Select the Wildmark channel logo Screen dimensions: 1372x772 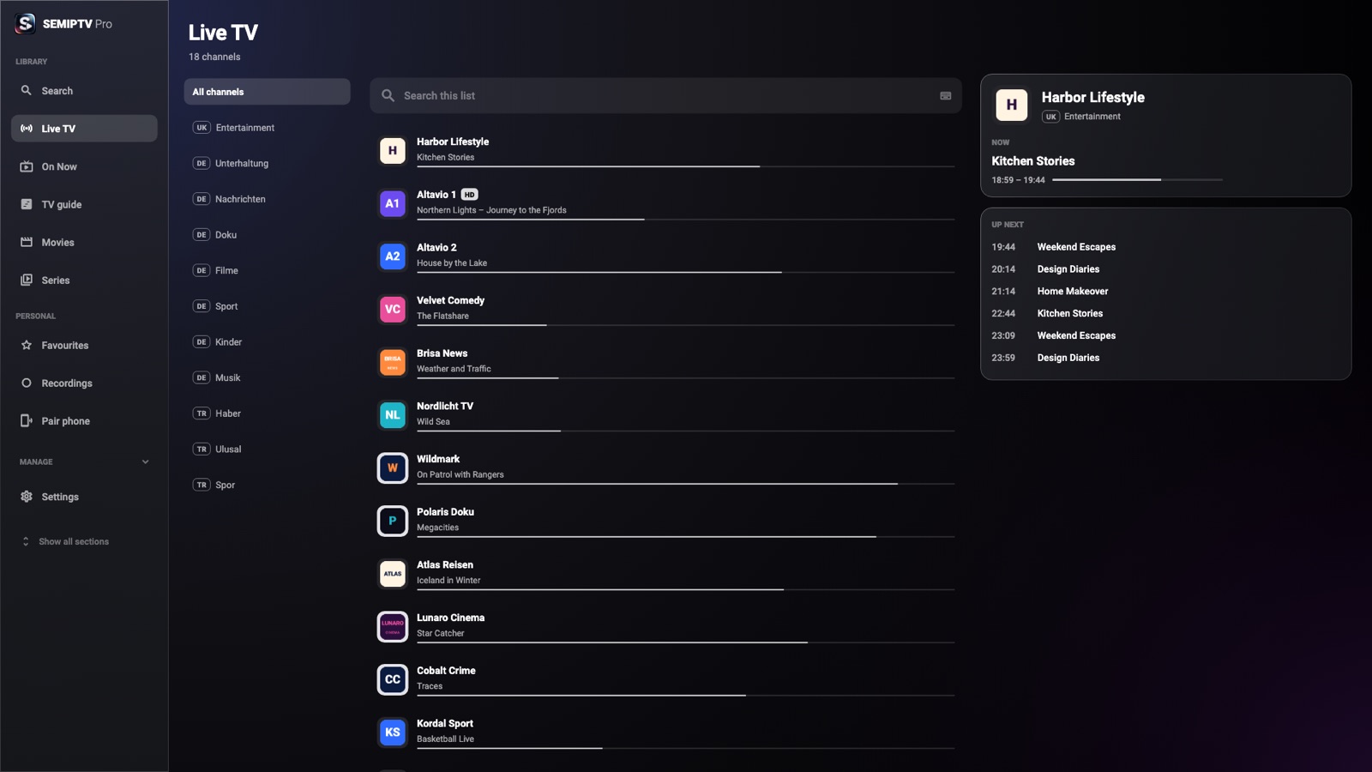(x=393, y=468)
